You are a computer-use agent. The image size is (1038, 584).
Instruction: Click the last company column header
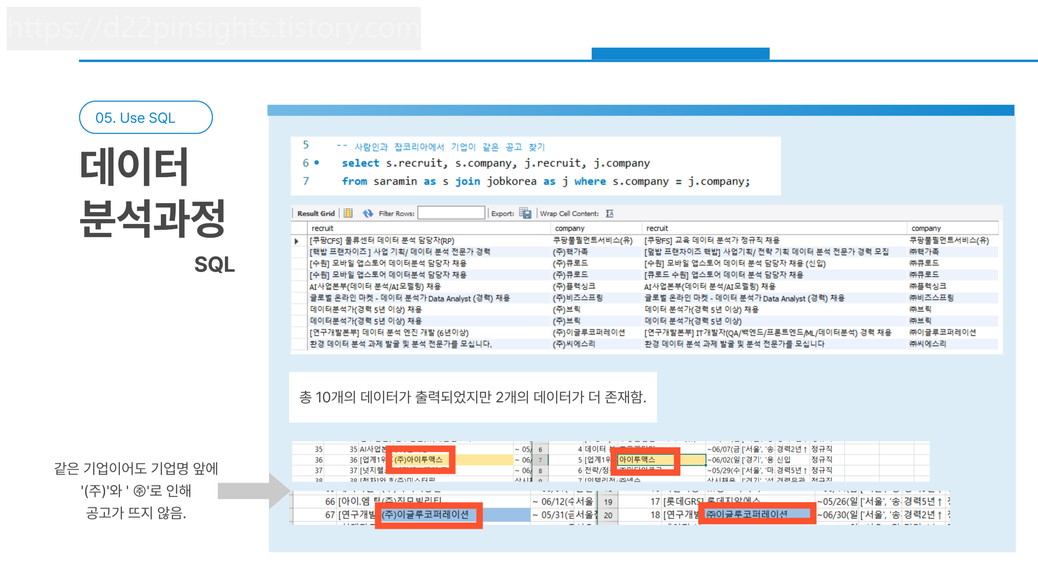(926, 228)
